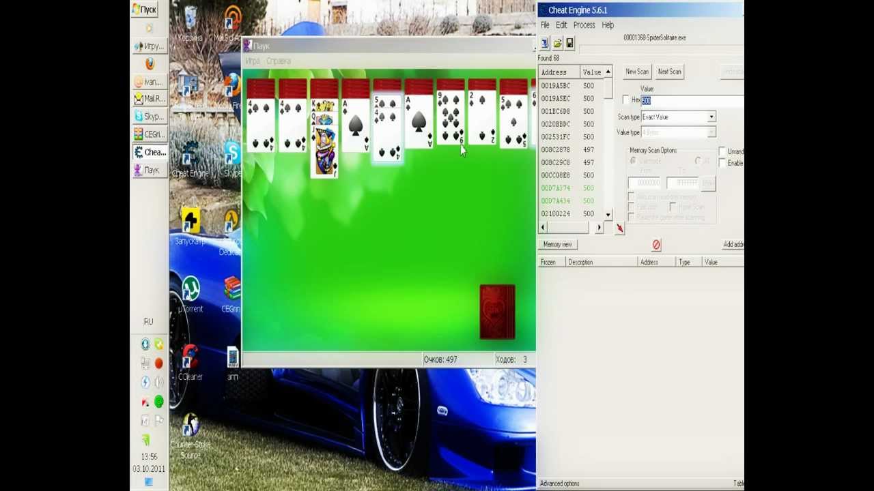The width and height of the screenshot is (874, 491).
Task: Select address row 001BC6D8
Action: click(572, 111)
